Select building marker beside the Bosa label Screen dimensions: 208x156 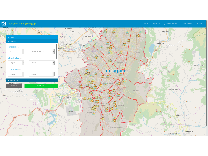pos(81,86)
